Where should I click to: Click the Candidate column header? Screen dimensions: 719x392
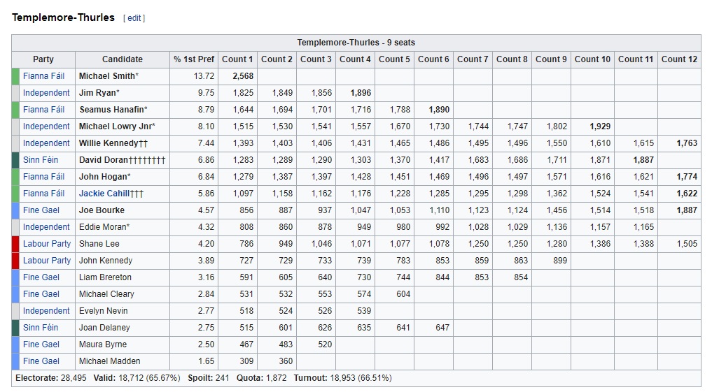click(x=123, y=59)
